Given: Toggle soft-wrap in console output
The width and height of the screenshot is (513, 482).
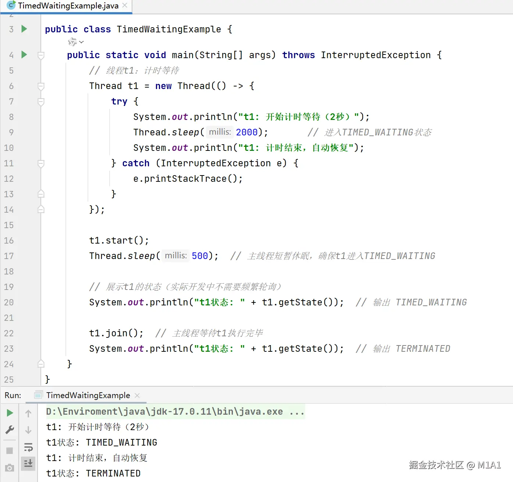Looking at the screenshot, I should (28, 447).
